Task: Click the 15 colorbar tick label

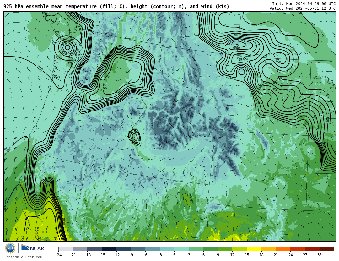Action: [x=247, y=255]
